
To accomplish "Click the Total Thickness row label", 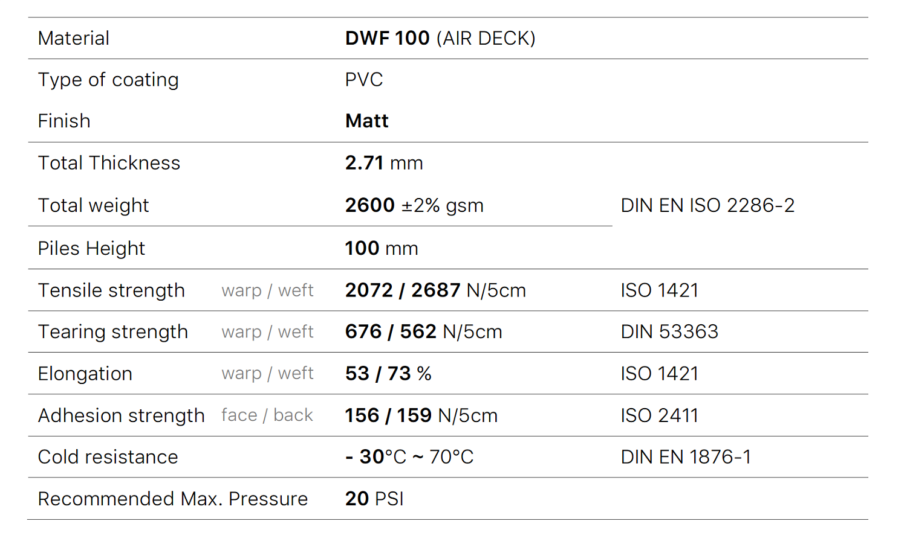I will pyautogui.click(x=109, y=163).
